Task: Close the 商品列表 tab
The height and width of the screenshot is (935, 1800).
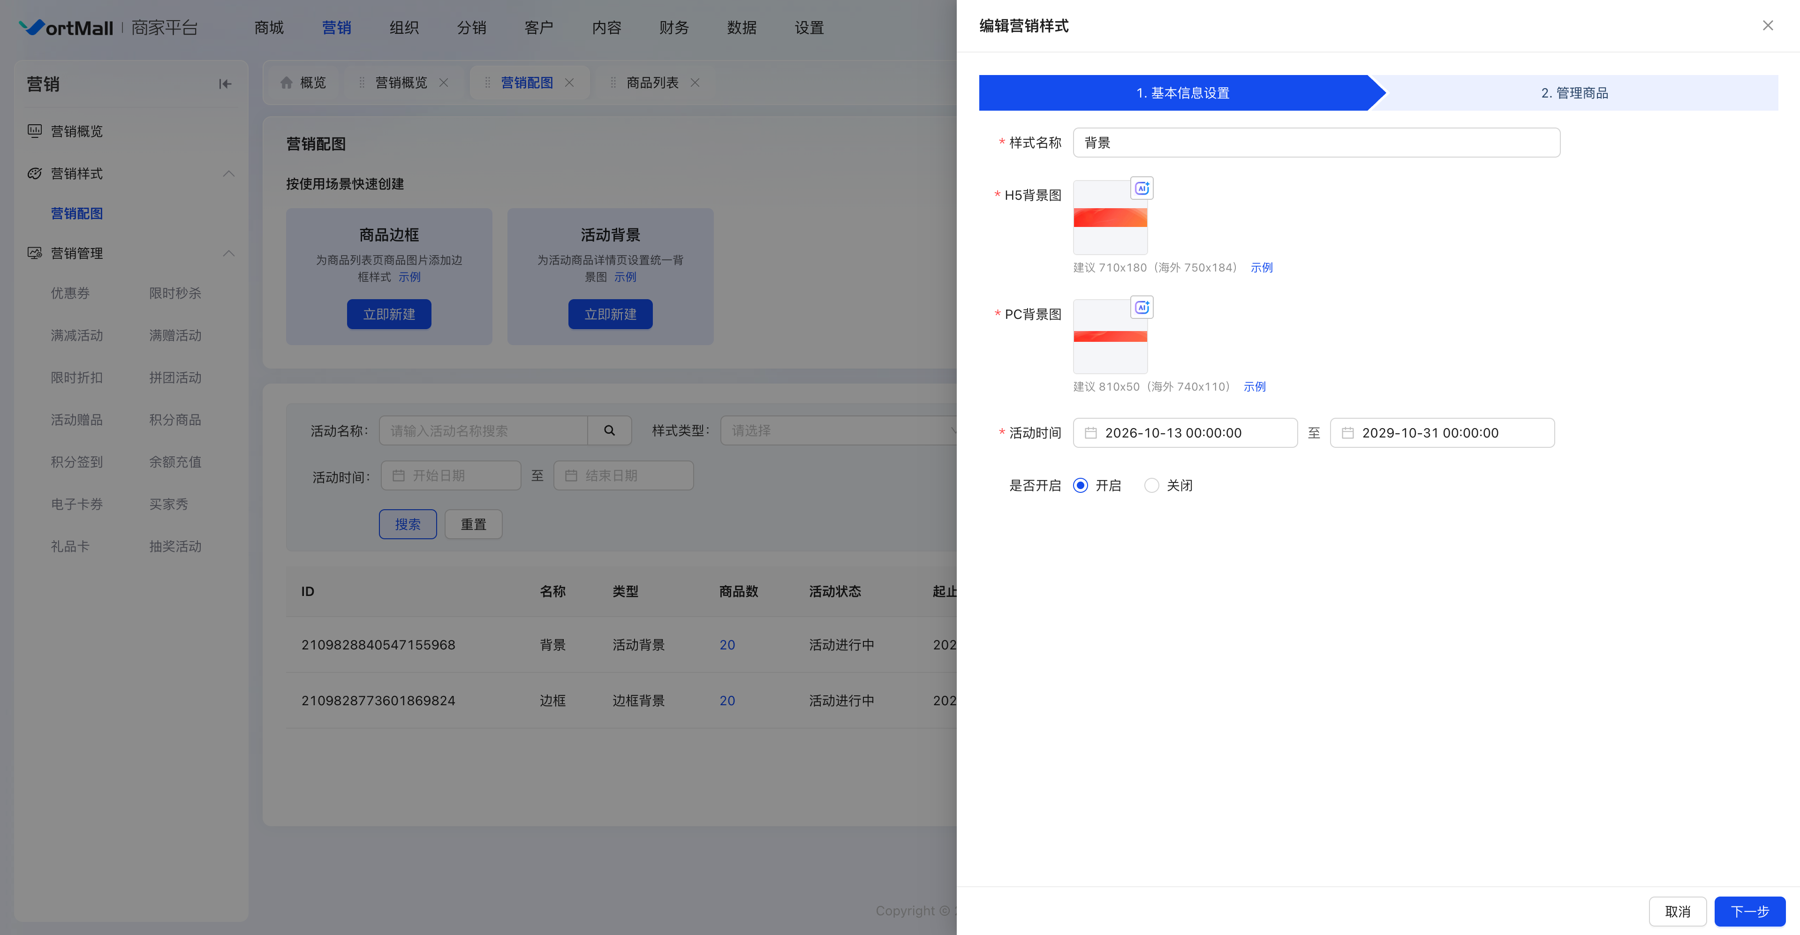Action: coord(695,83)
